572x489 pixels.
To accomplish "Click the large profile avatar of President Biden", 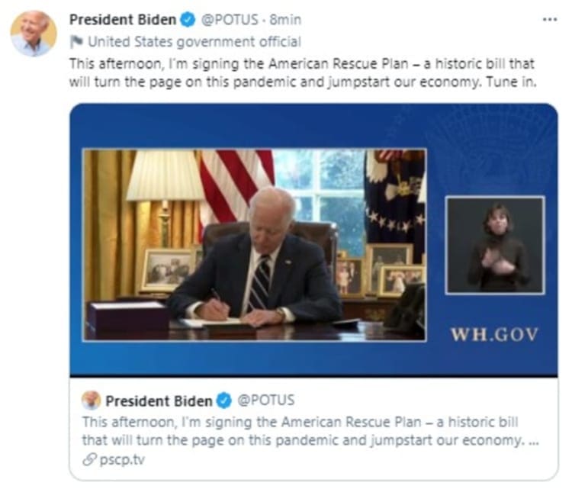I will click(x=34, y=34).
